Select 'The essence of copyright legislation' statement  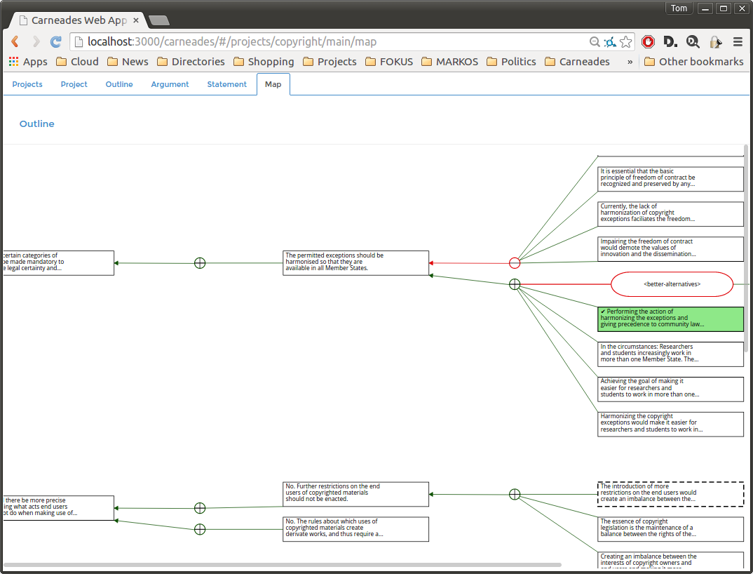pos(670,529)
